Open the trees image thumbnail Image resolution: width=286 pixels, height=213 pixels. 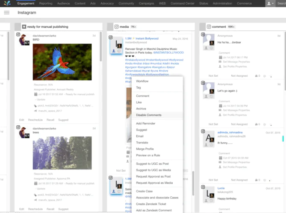[x=62, y=153]
